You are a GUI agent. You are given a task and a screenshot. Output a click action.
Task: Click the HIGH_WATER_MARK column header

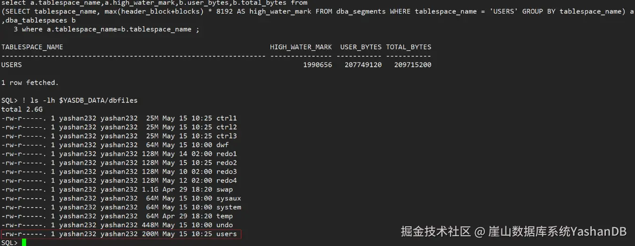301,47
